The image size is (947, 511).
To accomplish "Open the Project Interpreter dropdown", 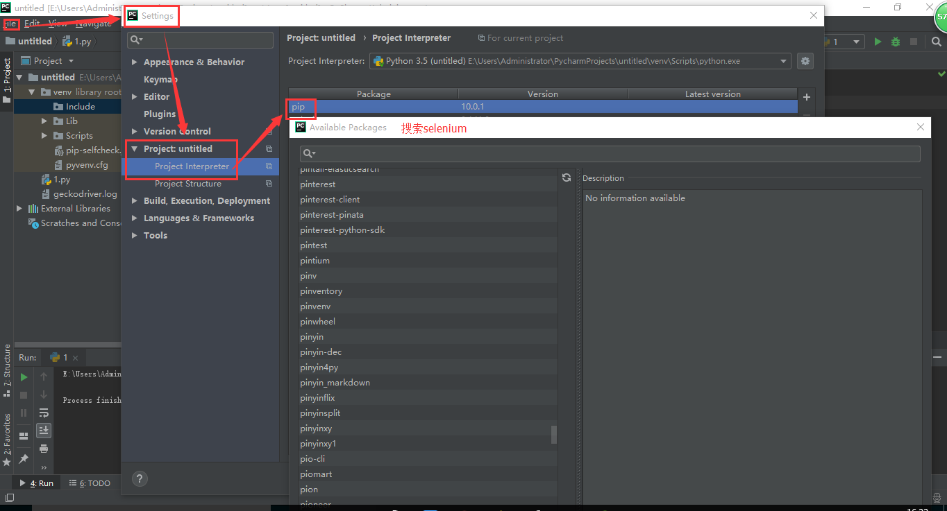I will click(x=784, y=61).
